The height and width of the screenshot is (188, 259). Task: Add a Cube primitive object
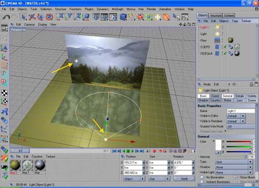coord(123,17)
